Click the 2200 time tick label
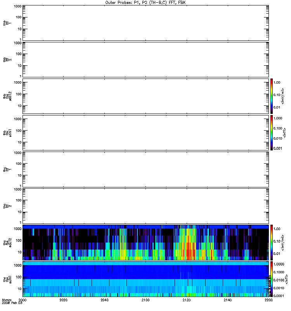The height and width of the screenshot is (311, 291). click(268, 300)
